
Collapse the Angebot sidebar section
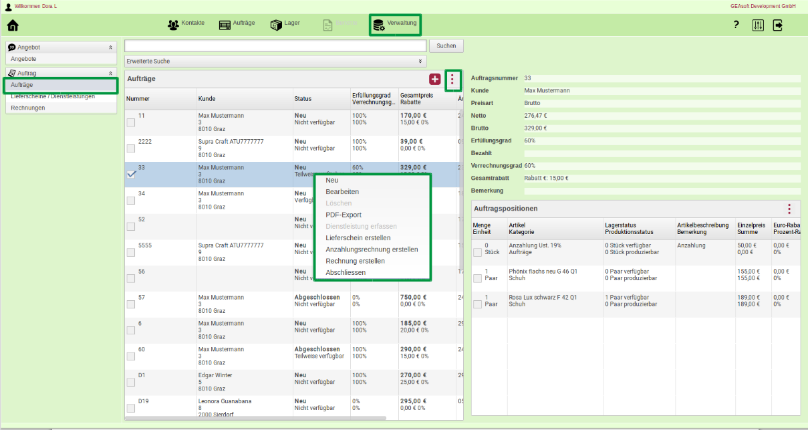[x=110, y=47]
